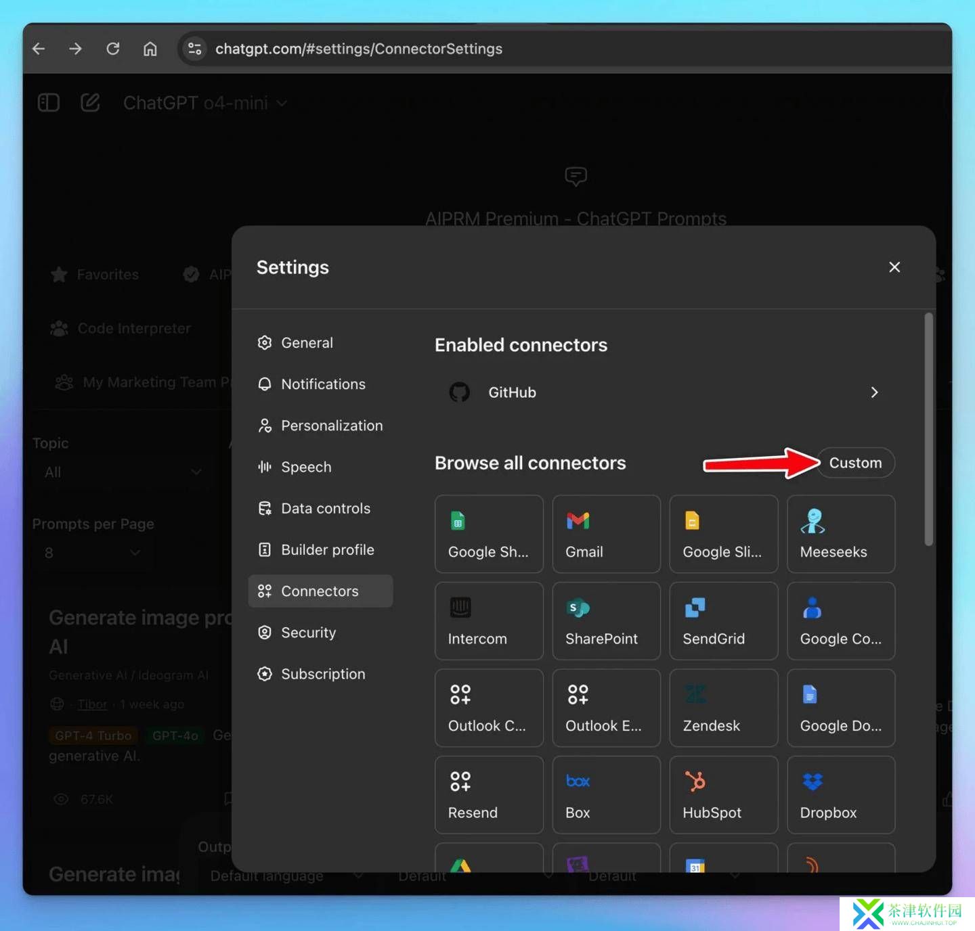
Task: Go forward in browser history
Action: pyautogui.click(x=76, y=49)
